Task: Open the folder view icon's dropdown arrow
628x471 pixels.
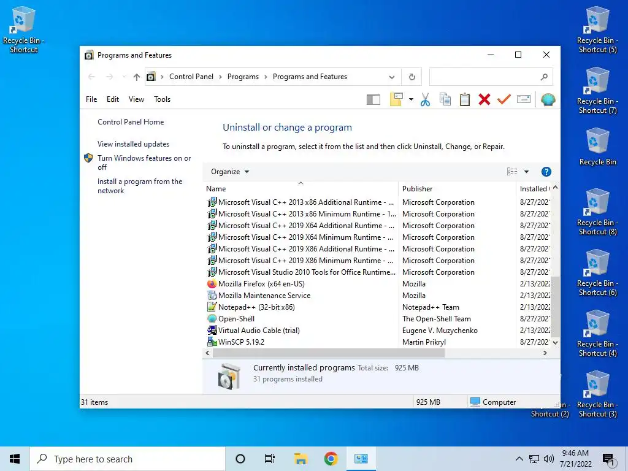Action: 411,99
